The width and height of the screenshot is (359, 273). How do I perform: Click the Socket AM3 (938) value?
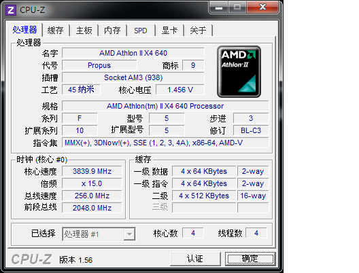[133, 77]
